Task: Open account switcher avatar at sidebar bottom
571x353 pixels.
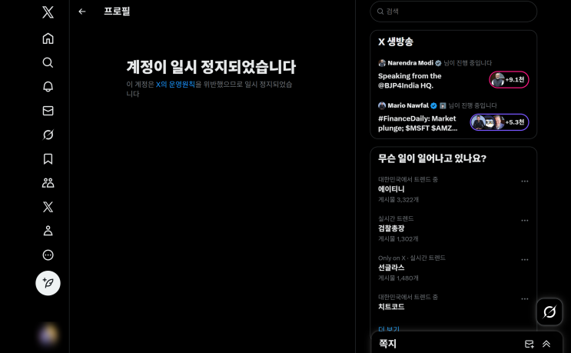Action: point(48,335)
